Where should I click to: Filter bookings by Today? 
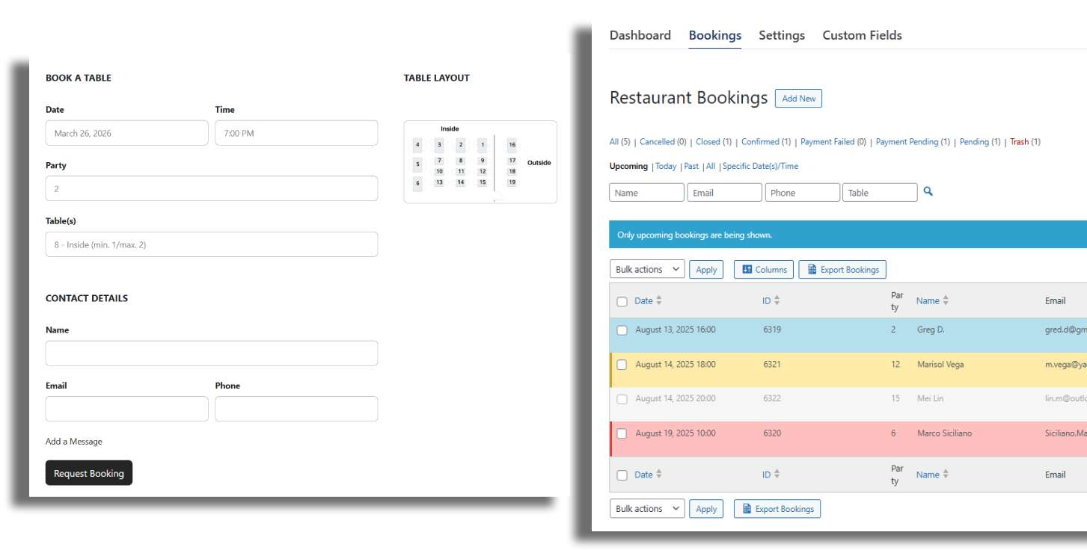point(665,166)
